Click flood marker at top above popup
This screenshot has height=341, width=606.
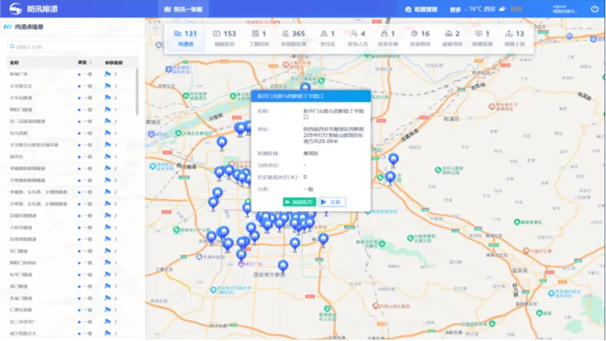coord(305,87)
